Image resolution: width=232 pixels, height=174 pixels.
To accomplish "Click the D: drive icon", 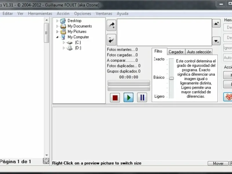I will (x=69, y=48).
